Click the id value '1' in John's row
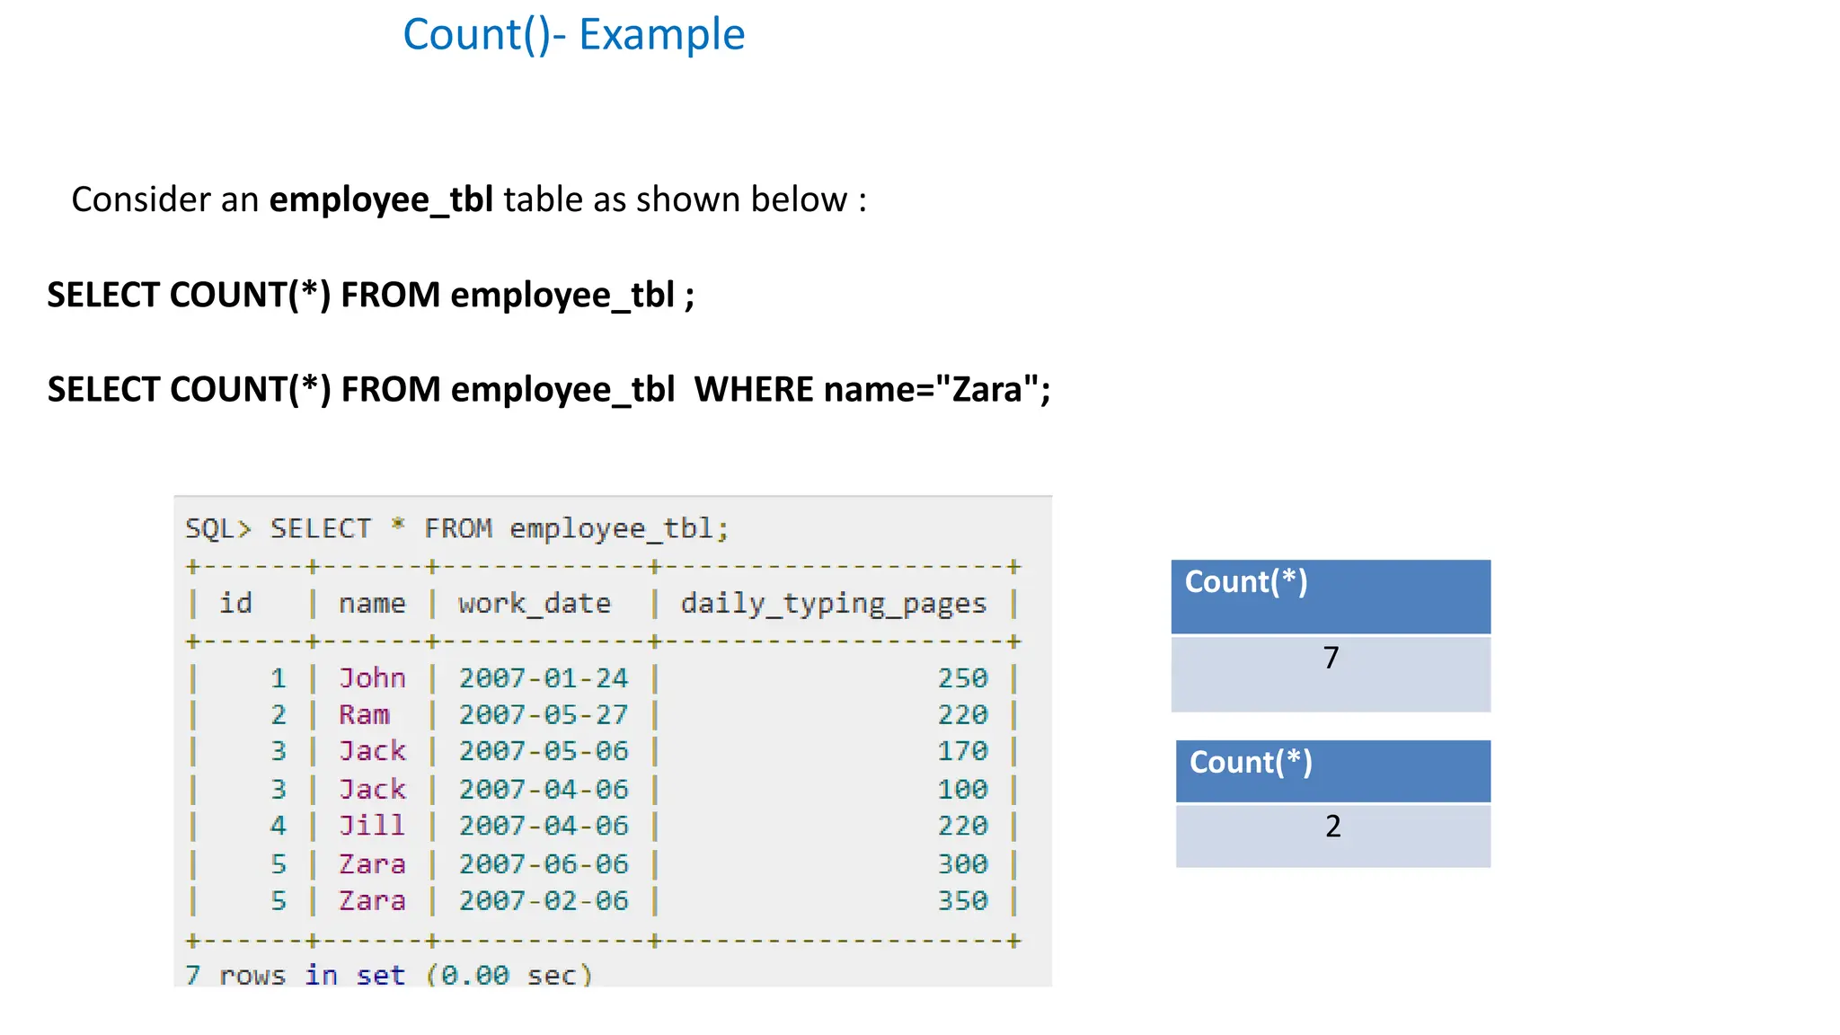 [x=279, y=678]
